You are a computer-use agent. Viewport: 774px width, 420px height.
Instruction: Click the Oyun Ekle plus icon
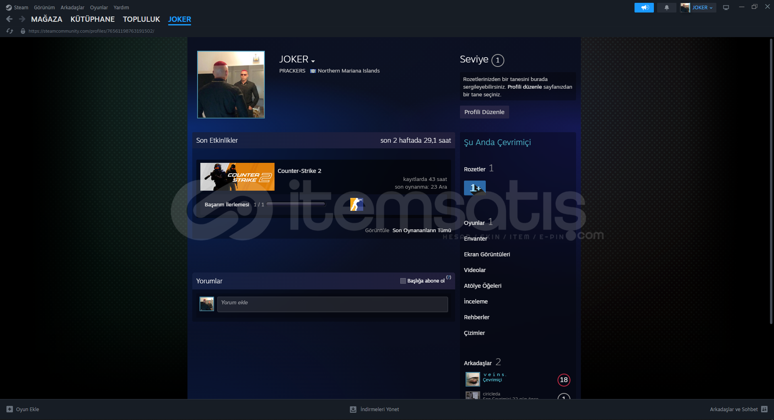pos(10,409)
